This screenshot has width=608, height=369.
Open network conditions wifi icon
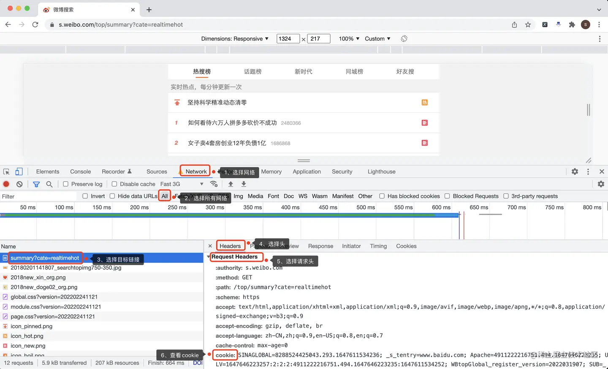(214, 184)
